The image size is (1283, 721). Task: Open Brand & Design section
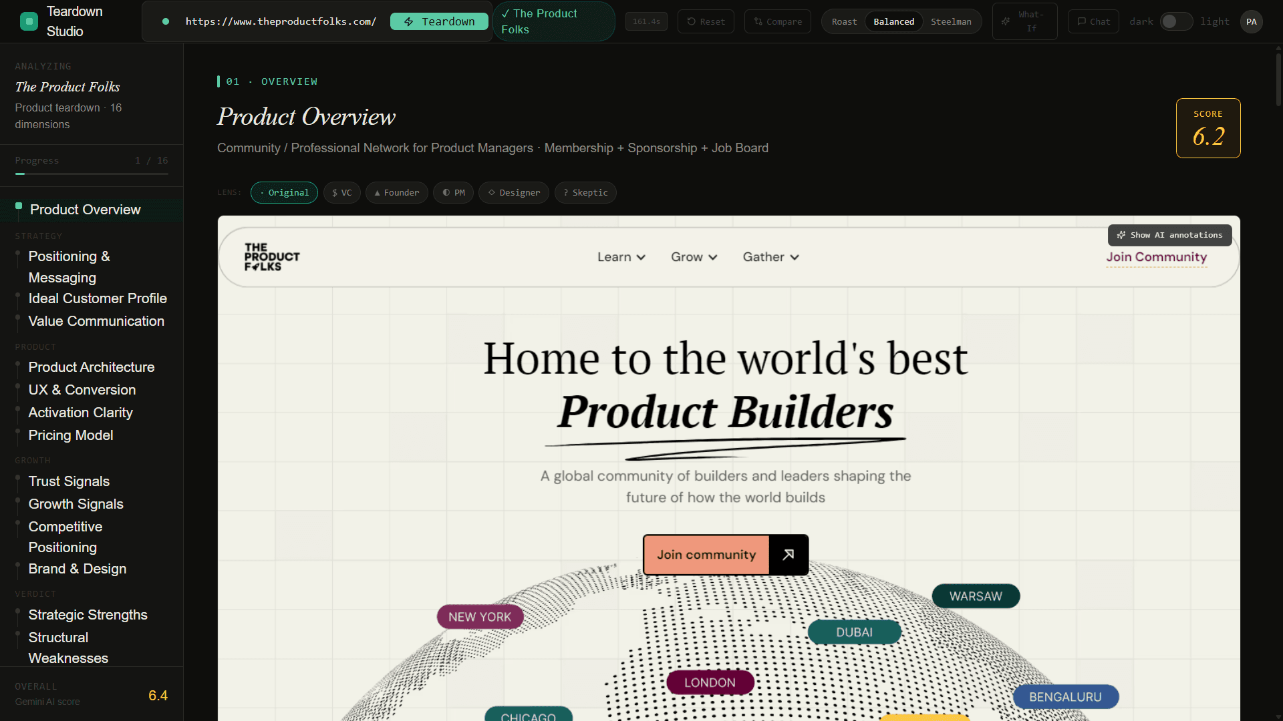tap(92, 569)
